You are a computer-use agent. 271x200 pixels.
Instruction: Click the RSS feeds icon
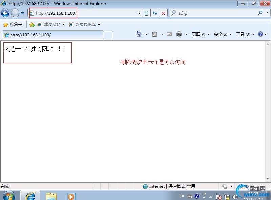tap(154, 34)
